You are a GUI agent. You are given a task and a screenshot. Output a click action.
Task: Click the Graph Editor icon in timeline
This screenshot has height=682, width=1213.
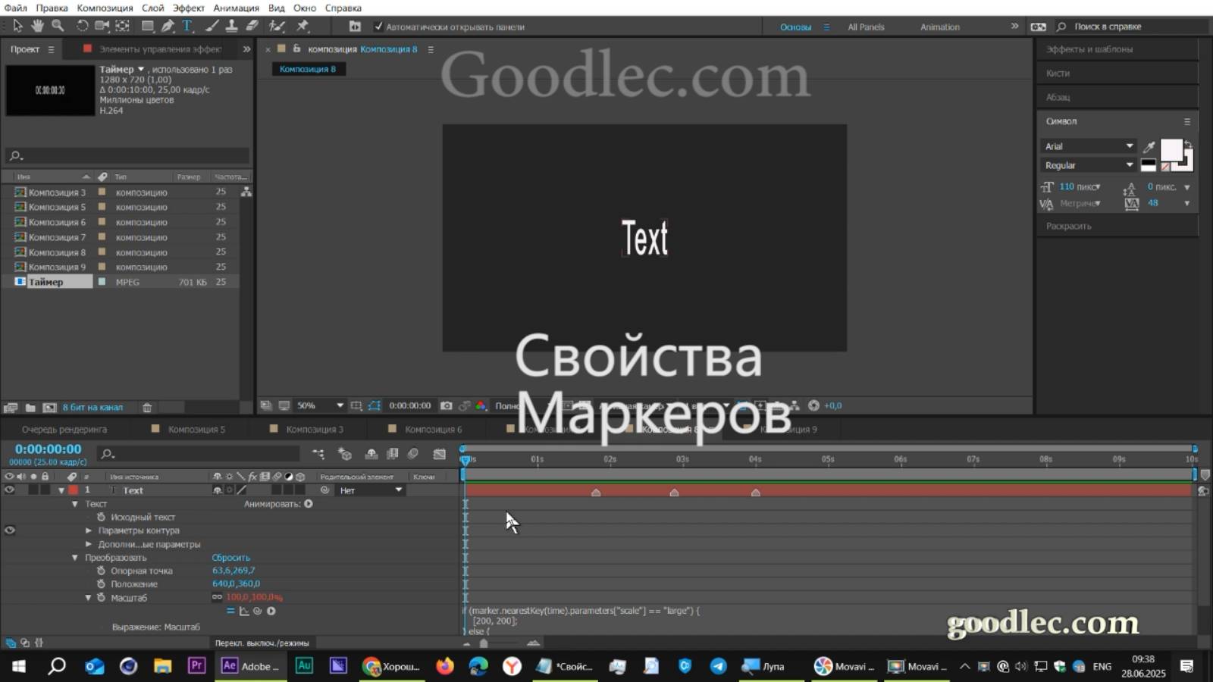pyautogui.click(x=440, y=454)
